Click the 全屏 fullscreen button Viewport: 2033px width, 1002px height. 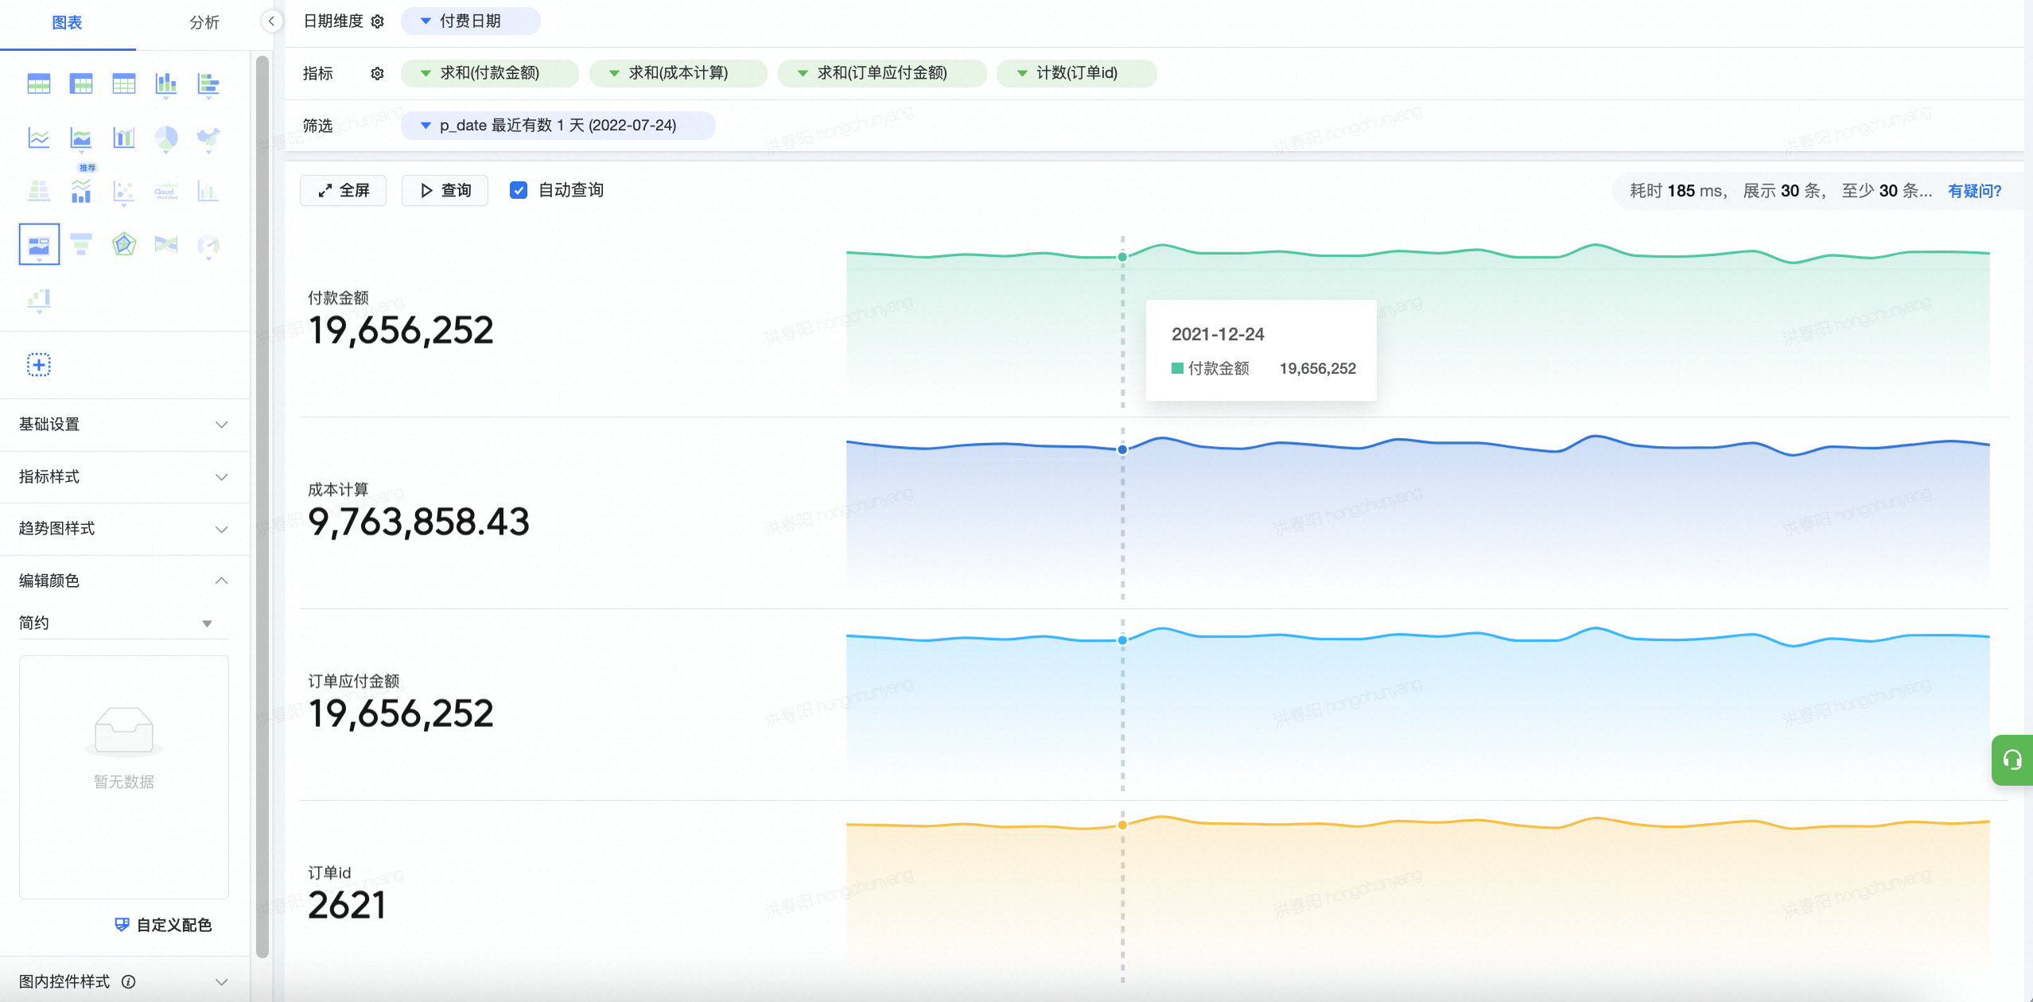343,190
